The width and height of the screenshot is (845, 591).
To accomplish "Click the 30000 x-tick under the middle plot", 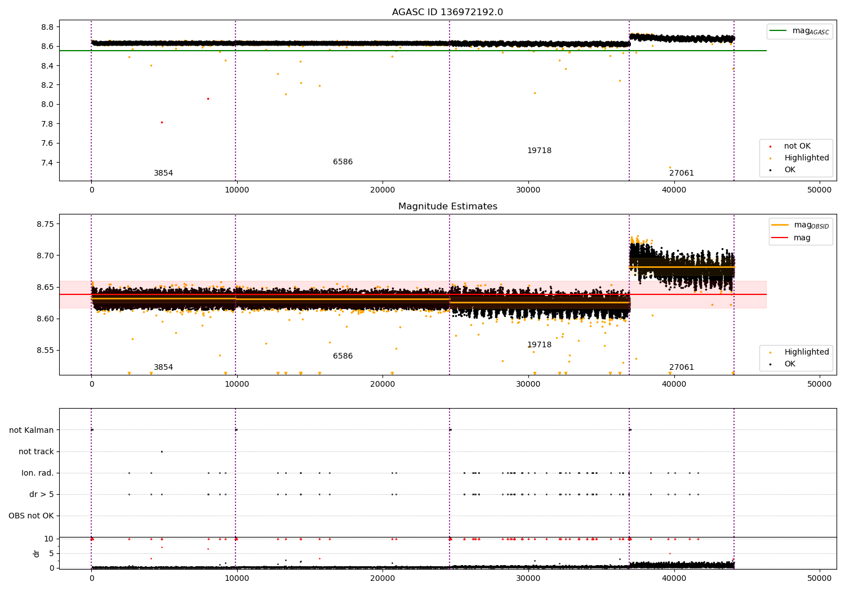I will (x=528, y=384).
